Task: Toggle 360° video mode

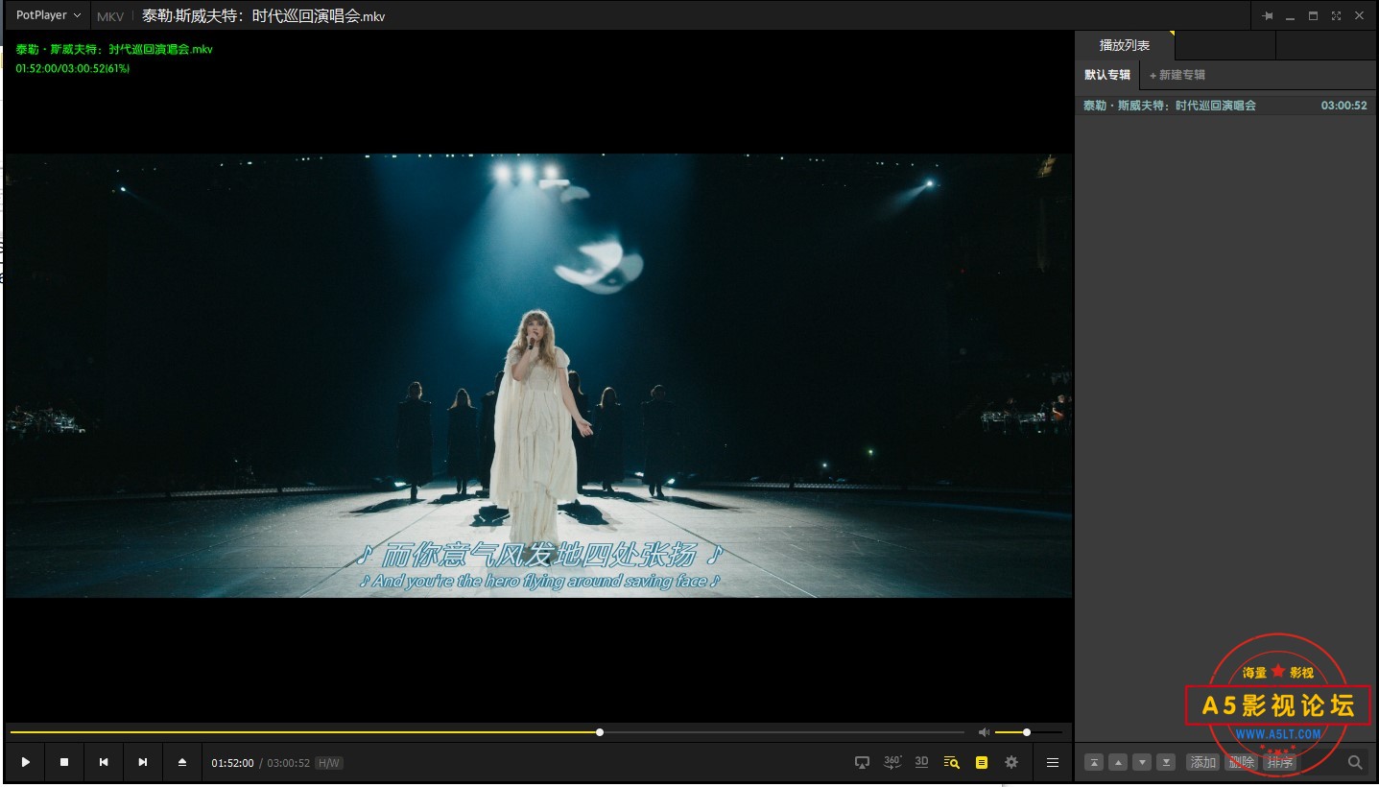Action: (892, 762)
